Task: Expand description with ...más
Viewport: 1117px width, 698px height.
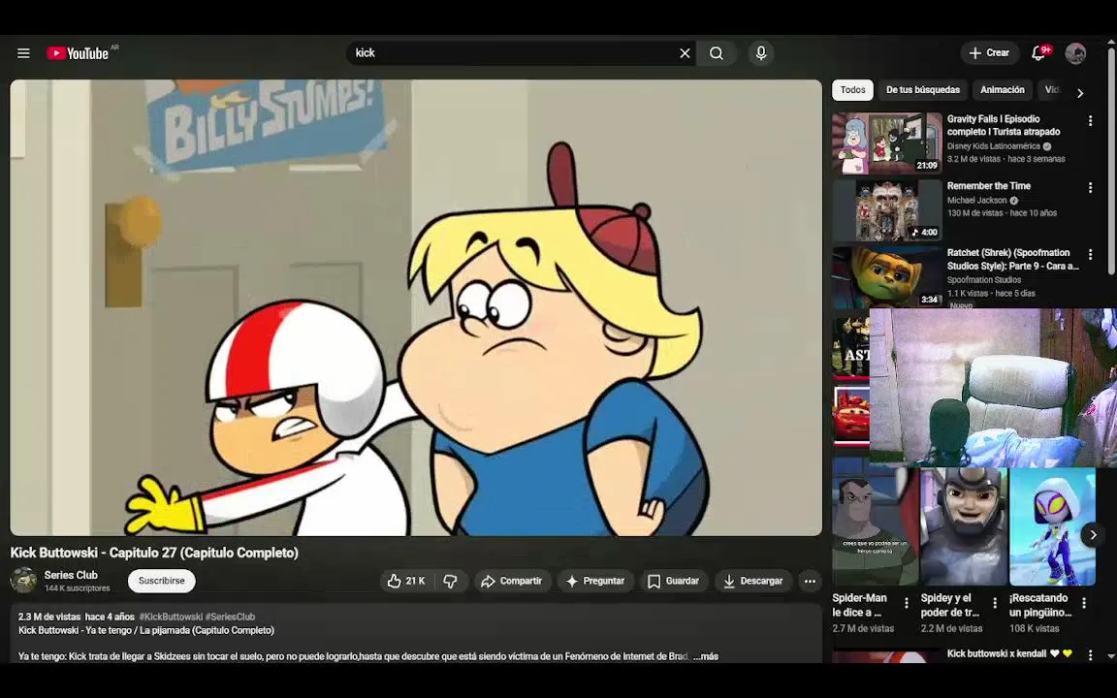Action: (x=706, y=656)
